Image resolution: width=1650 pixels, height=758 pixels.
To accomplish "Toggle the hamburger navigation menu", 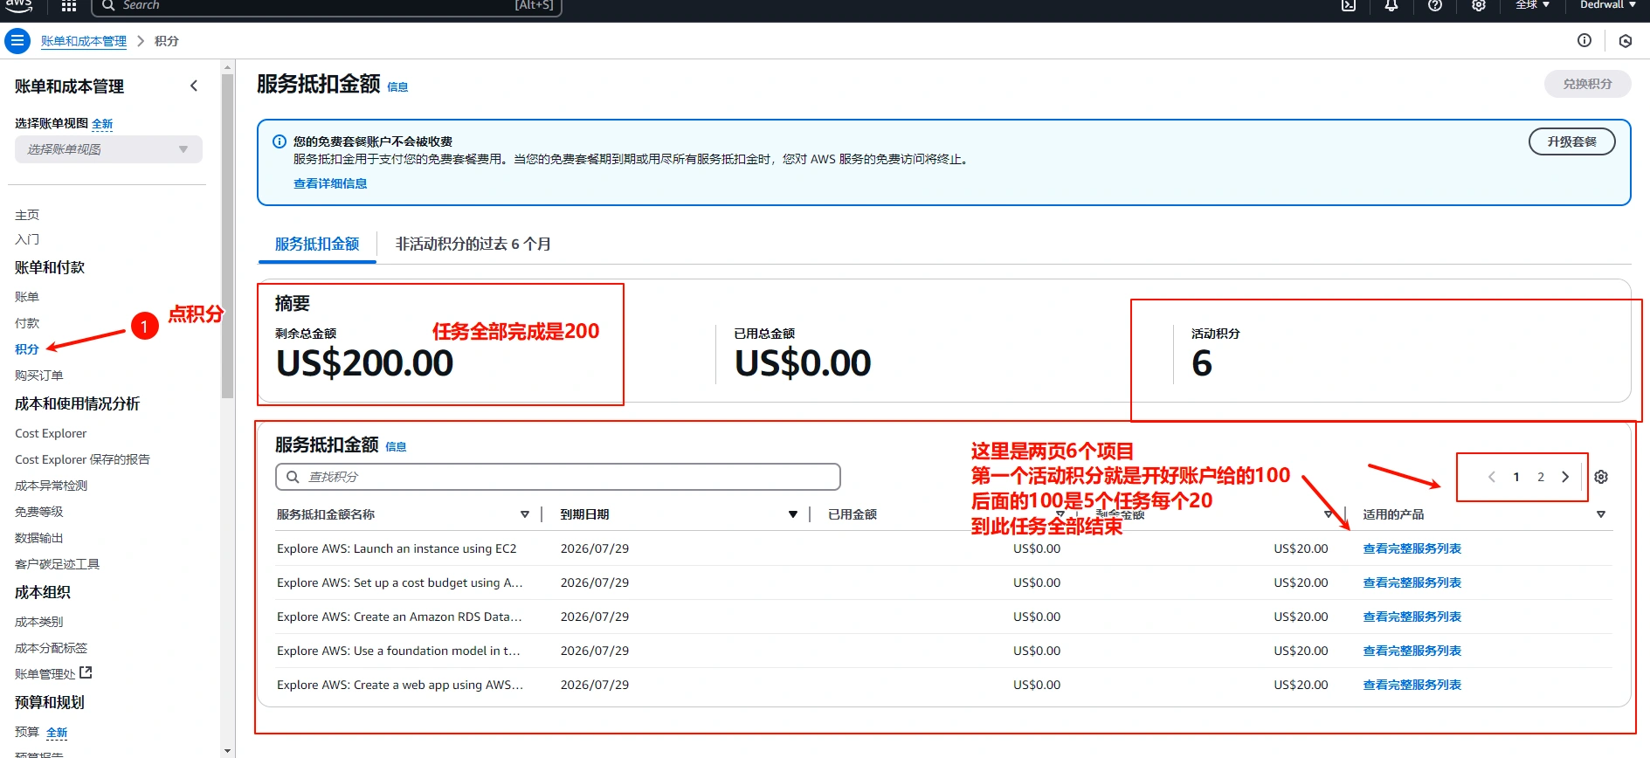I will (x=17, y=41).
